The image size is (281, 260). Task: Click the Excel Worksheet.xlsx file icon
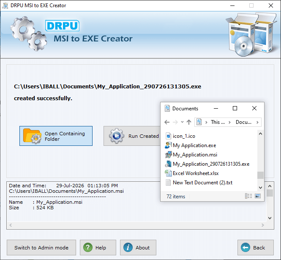click(x=168, y=173)
